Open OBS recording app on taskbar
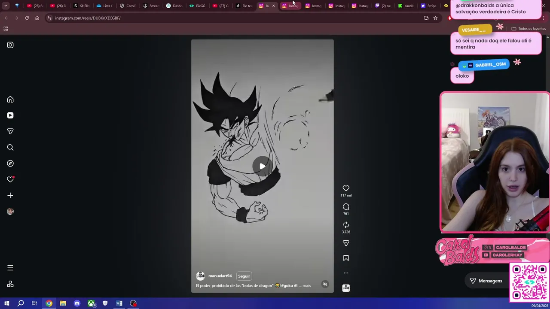The image size is (550, 309). [133, 303]
